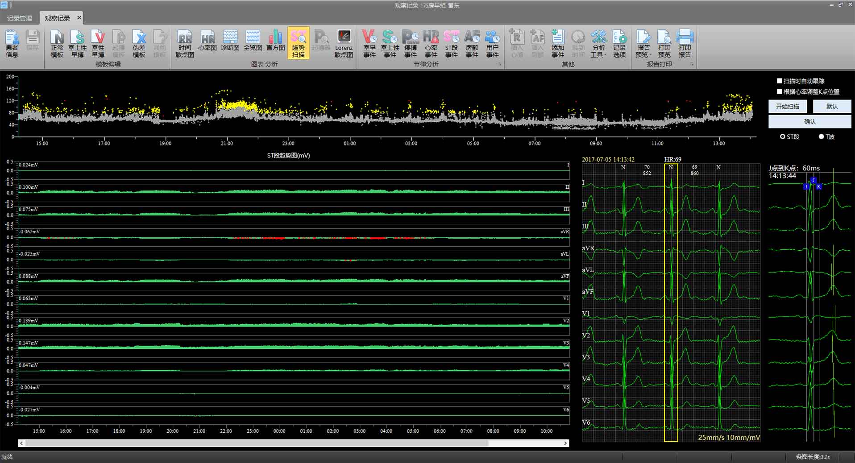Open 用户事件 user events
855x463 pixels.
pos(492,44)
